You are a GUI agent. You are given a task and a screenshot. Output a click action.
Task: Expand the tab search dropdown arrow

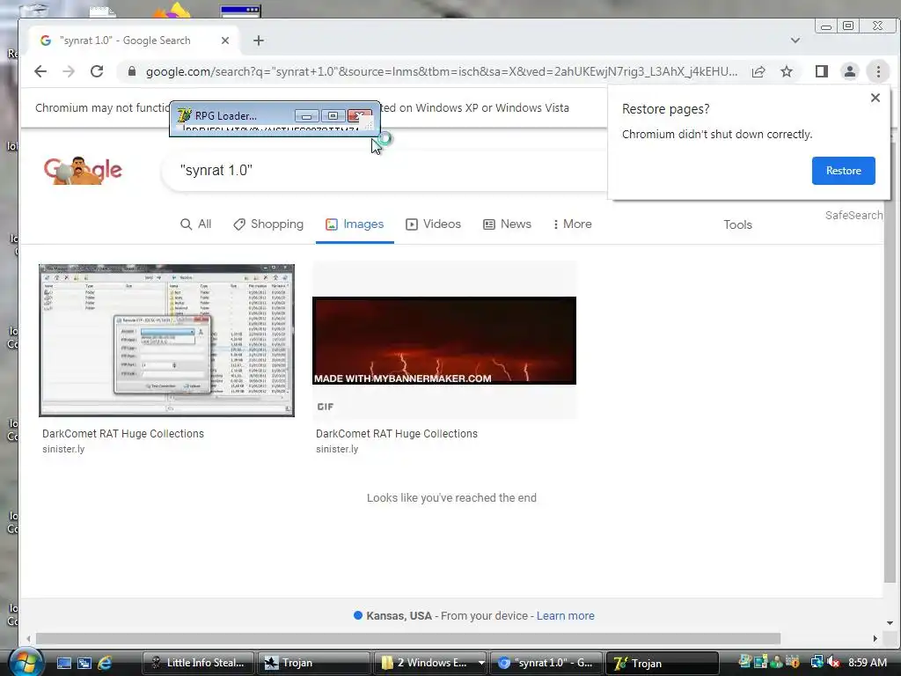point(795,40)
